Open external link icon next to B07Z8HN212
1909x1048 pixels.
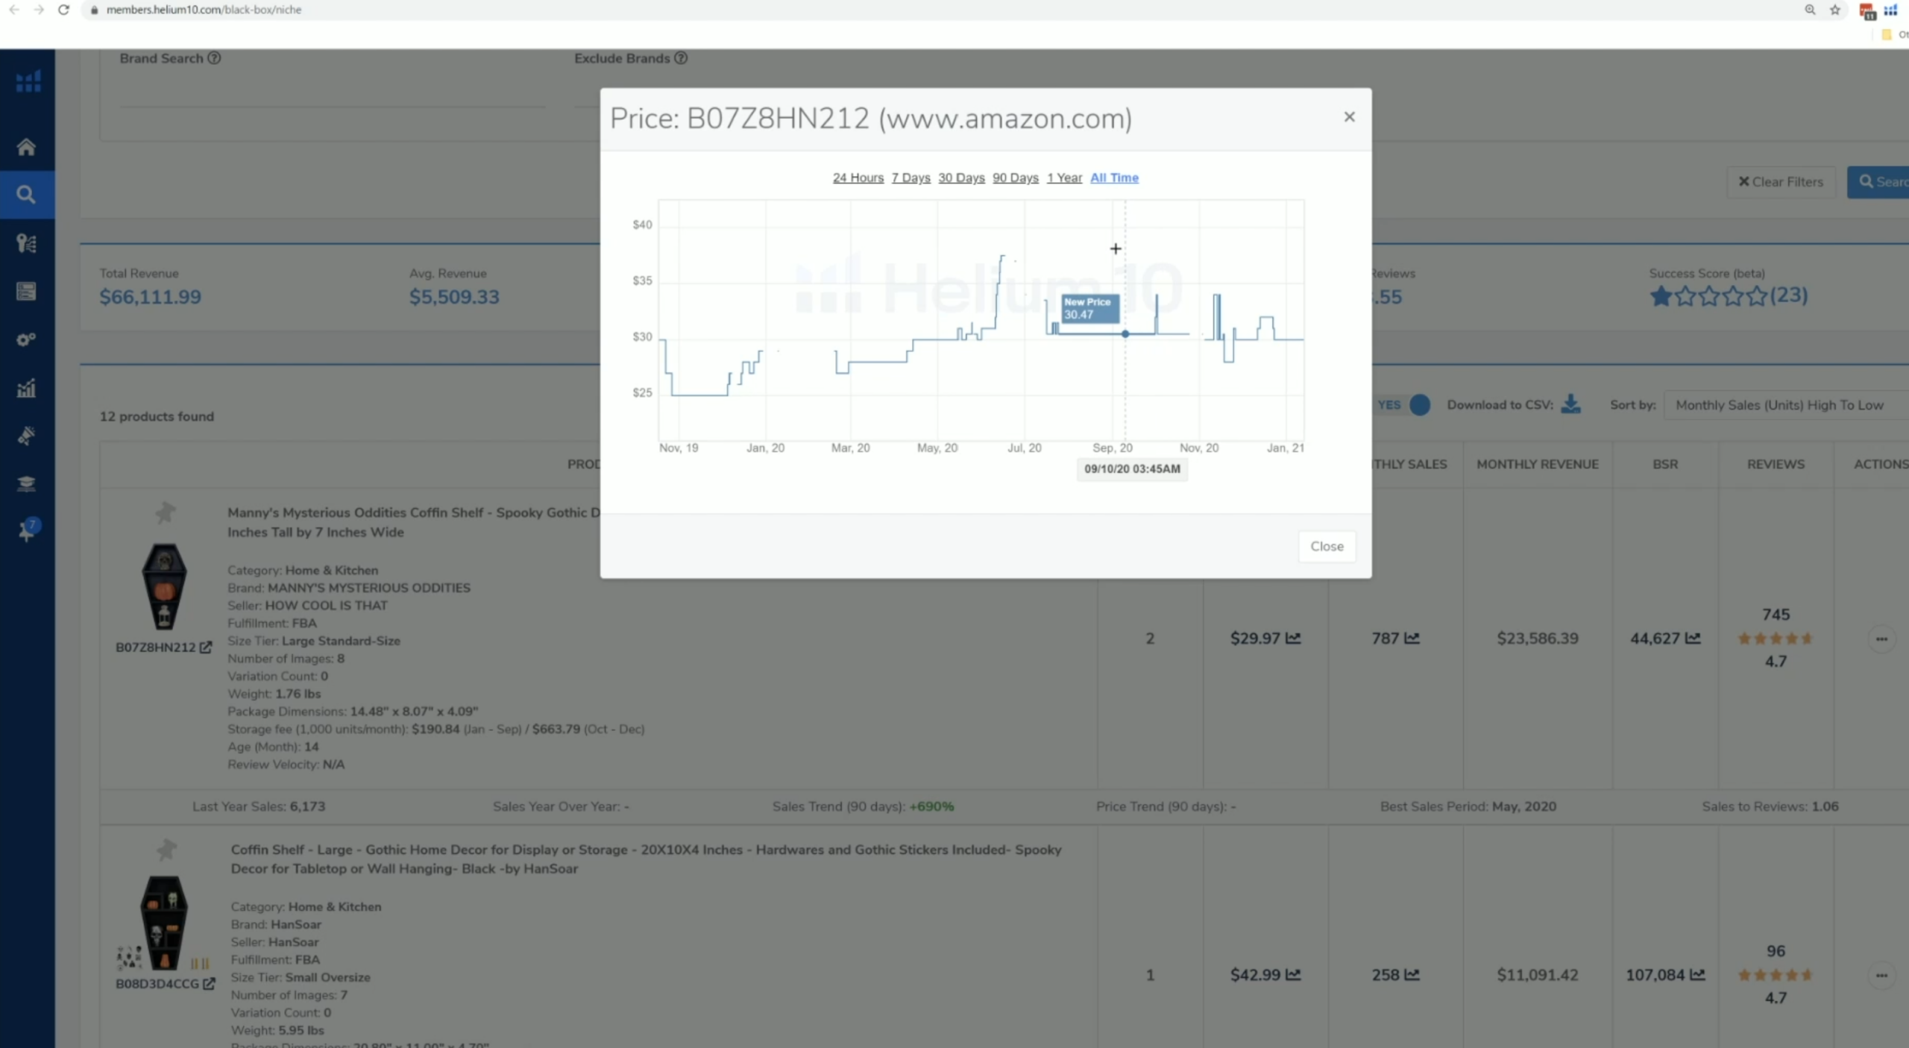pos(206,647)
